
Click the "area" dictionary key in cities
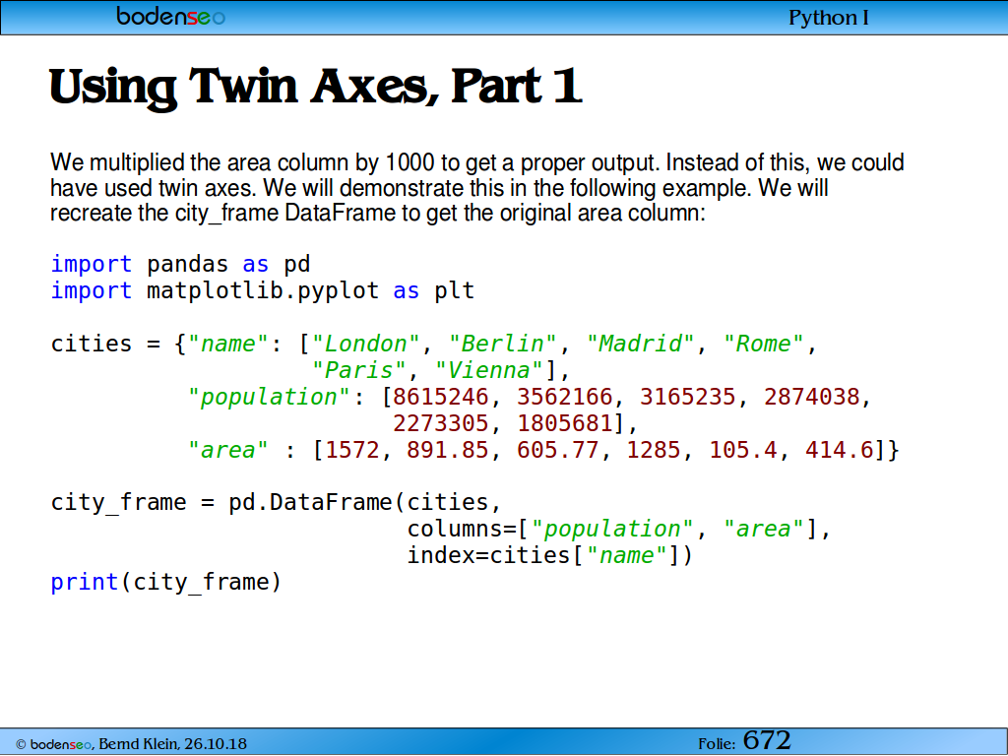(227, 449)
